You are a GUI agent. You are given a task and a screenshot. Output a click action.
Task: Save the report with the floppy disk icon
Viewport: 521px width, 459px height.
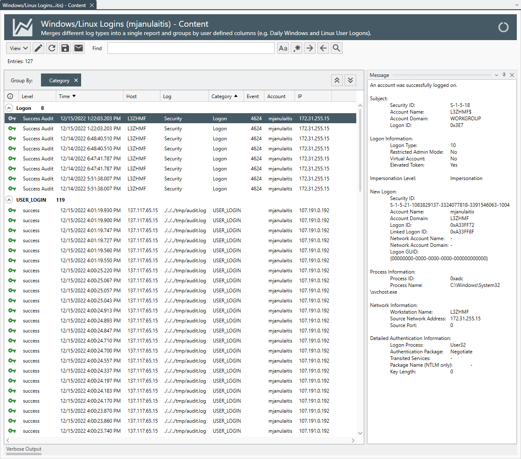pos(65,48)
